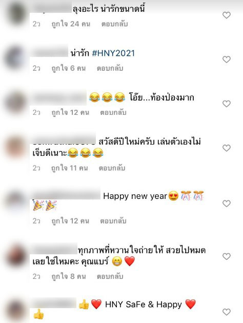Tap heart next to 'สวัสดีปีใหม่ครับ' comment

[x=226, y=148]
